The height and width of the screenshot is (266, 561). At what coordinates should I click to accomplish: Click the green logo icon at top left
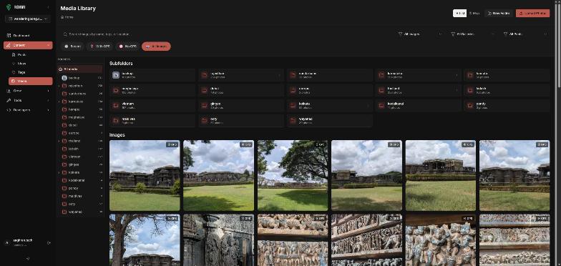tap(9, 7)
